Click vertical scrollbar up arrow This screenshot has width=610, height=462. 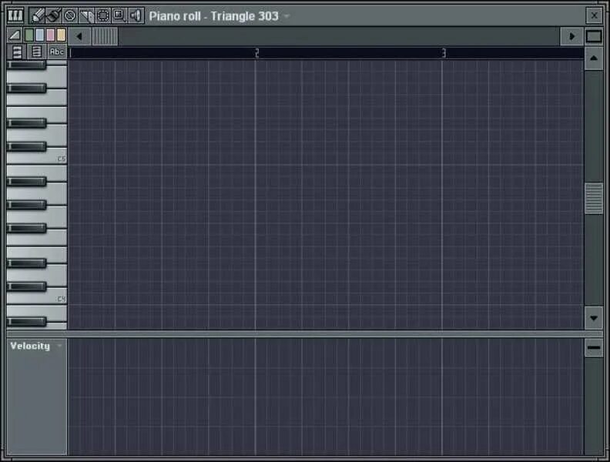594,59
